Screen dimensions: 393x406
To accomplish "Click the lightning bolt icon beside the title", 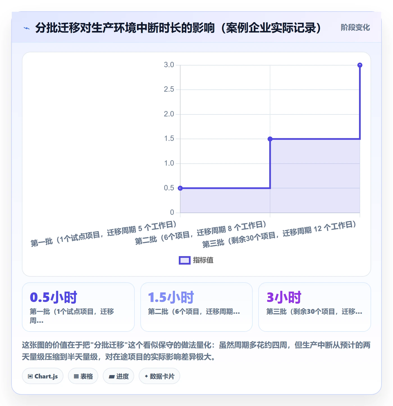I will [x=27, y=28].
